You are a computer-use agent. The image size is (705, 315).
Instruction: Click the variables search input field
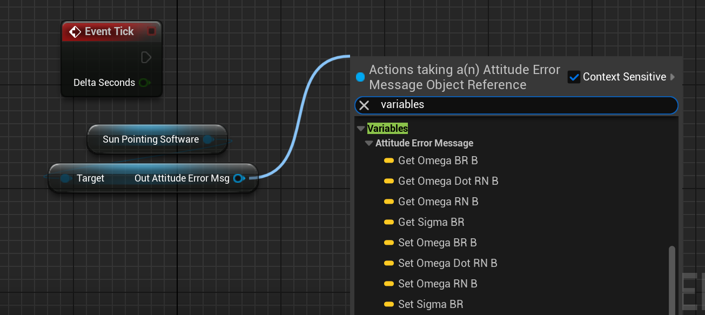[x=519, y=105]
